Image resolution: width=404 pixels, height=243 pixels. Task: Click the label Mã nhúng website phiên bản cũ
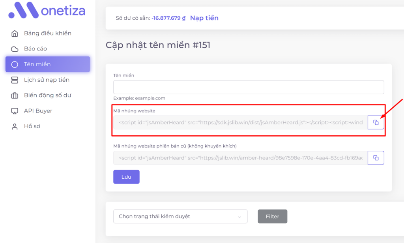pyautogui.click(x=175, y=146)
